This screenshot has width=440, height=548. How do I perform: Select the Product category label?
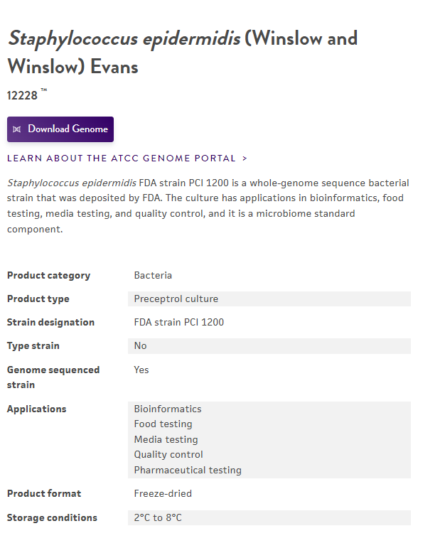click(x=48, y=275)
